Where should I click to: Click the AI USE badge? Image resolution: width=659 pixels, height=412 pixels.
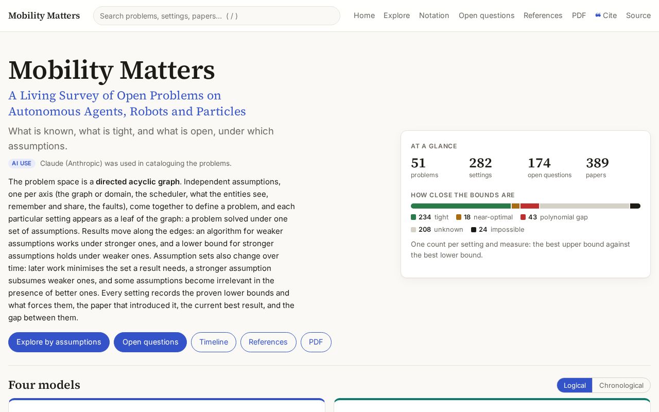point(22,163)
